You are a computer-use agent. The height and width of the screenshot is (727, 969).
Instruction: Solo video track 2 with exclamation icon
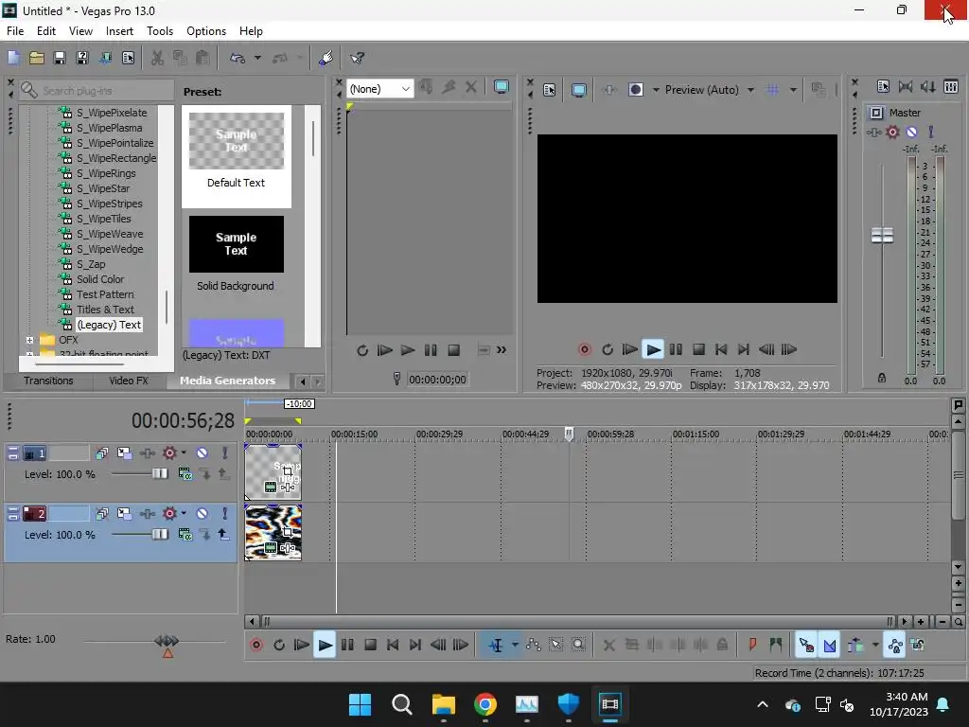click(x=225, y=513)
